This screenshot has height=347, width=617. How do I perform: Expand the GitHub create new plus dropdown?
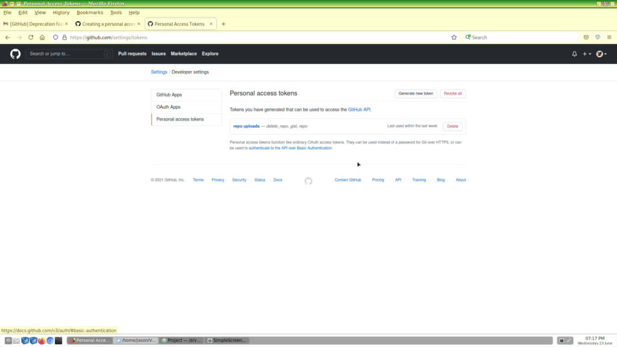pyautogui.click(x=587, y=54)
